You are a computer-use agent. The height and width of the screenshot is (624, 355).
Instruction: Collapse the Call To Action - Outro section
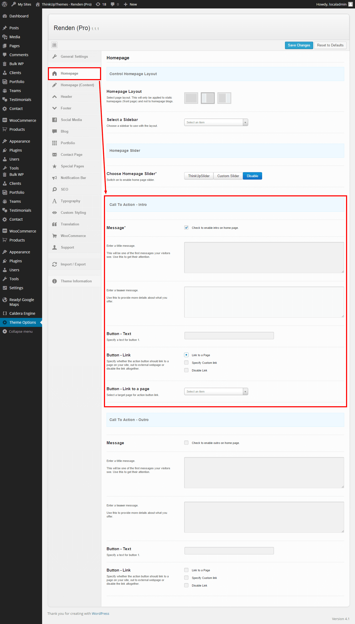pyautogui.click(x=225, y=420)
